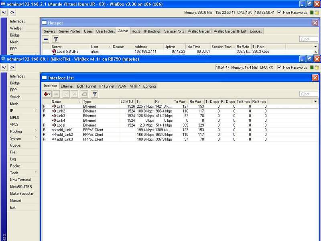This screenshot has height=241, width=321.
Task: Open the Interface List column selector dropdown
Action: pyautogui.click(x=315, y=102)
